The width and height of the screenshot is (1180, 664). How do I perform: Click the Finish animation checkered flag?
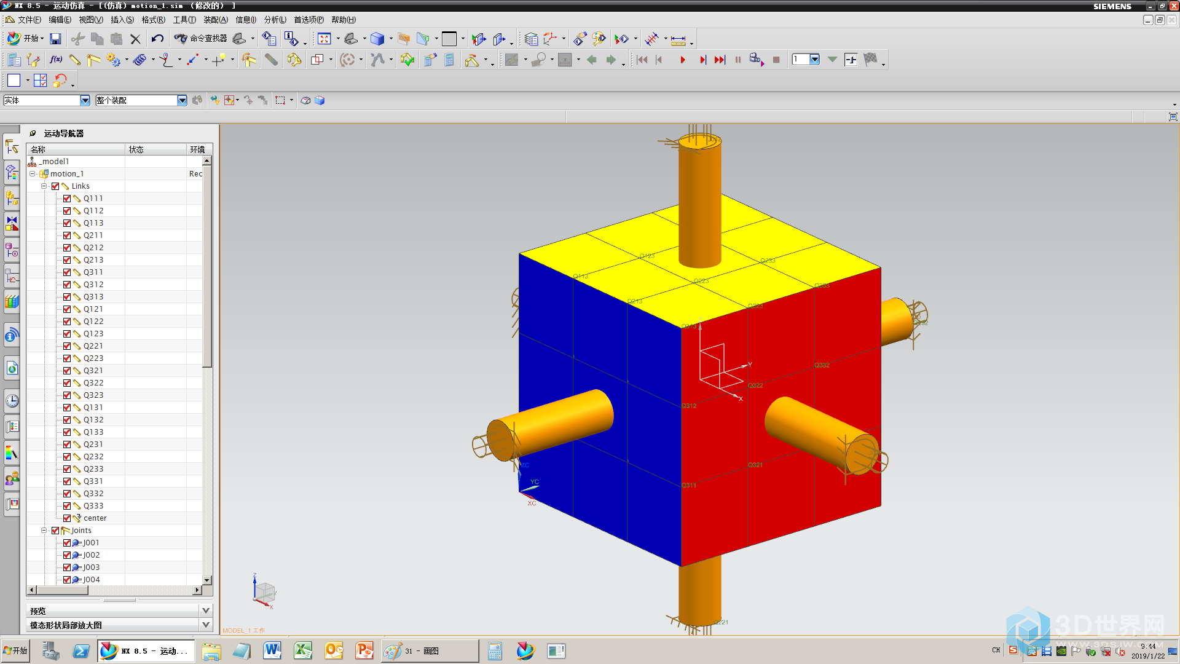[870, 60]
